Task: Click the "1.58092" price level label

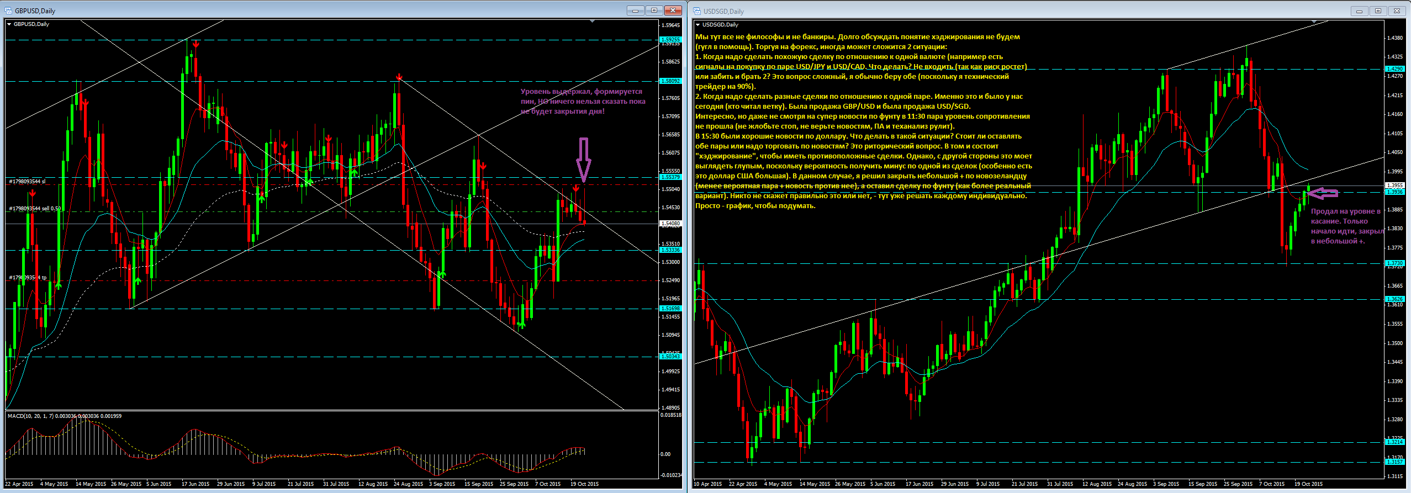Action: pyautogui.click(x=670, y=81)
